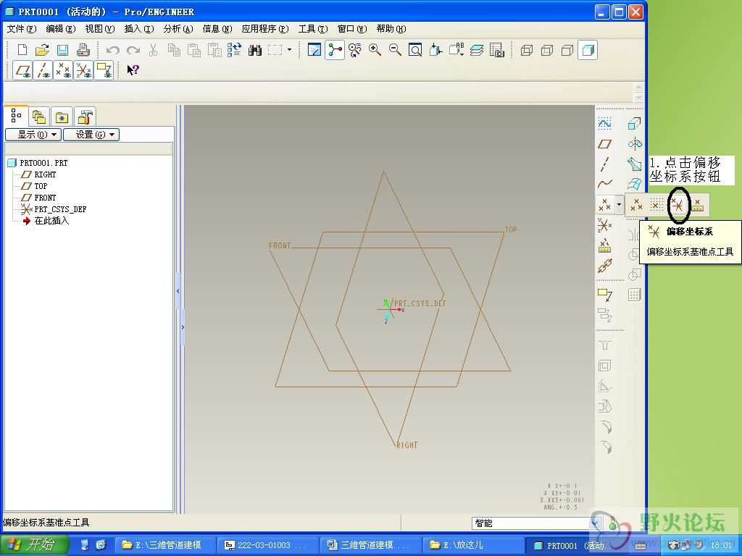
Task: Collapse the navigator panel with left arrow
Action: click(x=178, y=291)
